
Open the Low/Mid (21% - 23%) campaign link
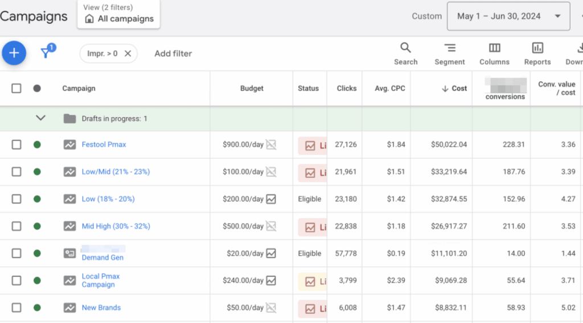116,172
